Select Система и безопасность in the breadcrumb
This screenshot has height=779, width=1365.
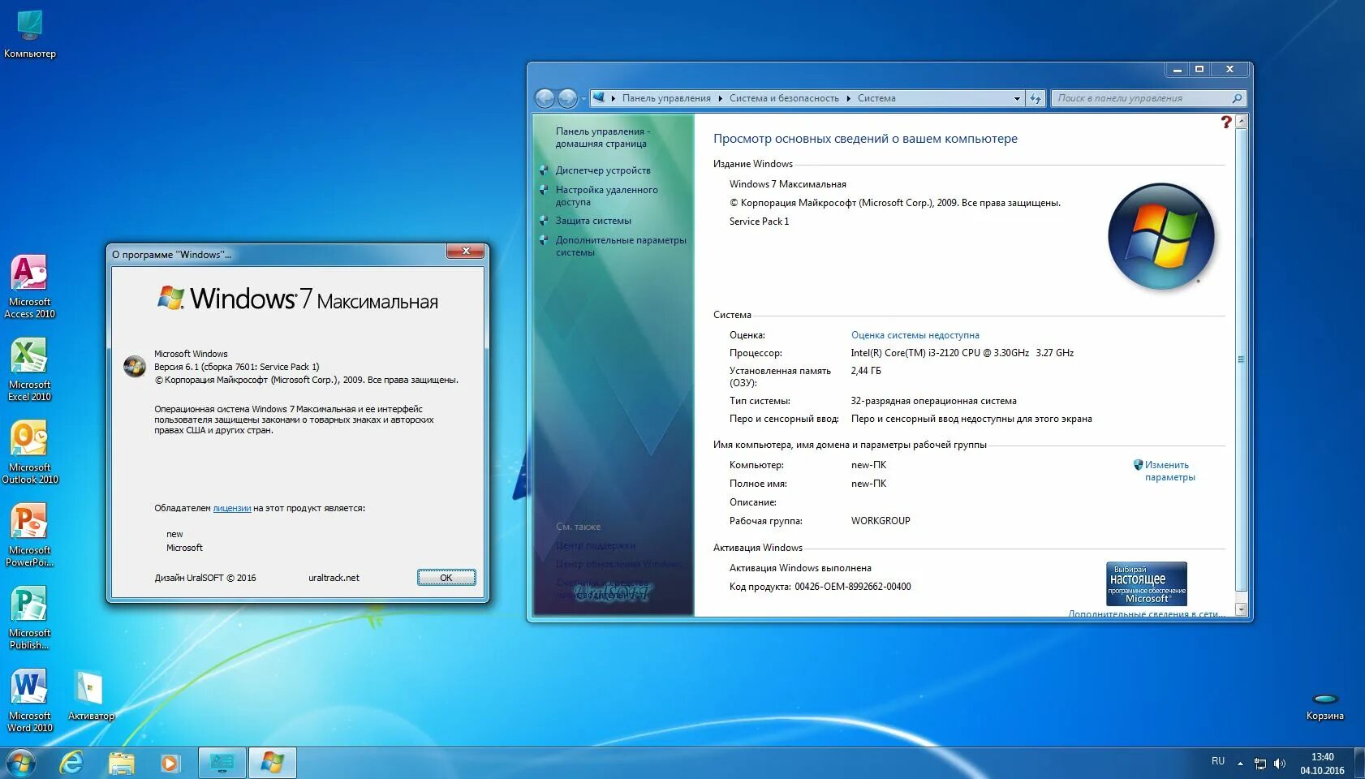[783, 97]
